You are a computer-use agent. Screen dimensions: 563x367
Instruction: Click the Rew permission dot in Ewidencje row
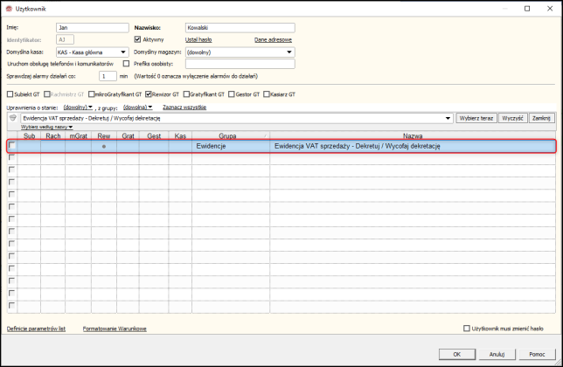click(x=104, y=147)
